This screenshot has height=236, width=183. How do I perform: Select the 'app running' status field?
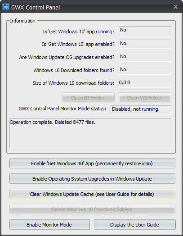[145, 31]
